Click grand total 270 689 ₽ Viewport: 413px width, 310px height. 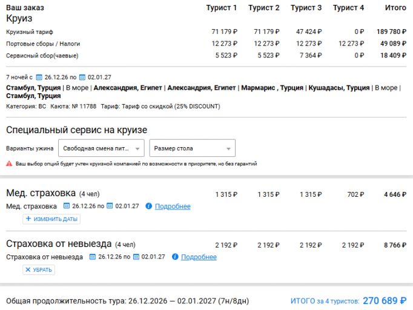385,300
